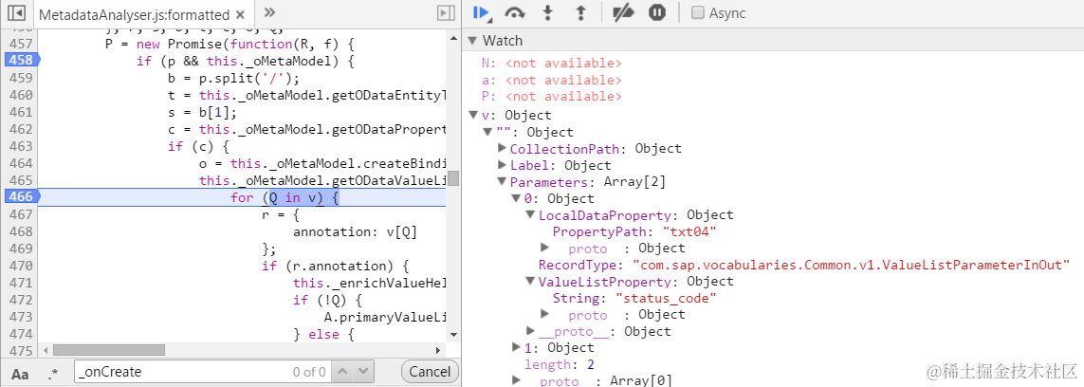The height and width of the screenshot is (387, 1084).
Task: Select the length: 2 entry
Action: [560, 364]
